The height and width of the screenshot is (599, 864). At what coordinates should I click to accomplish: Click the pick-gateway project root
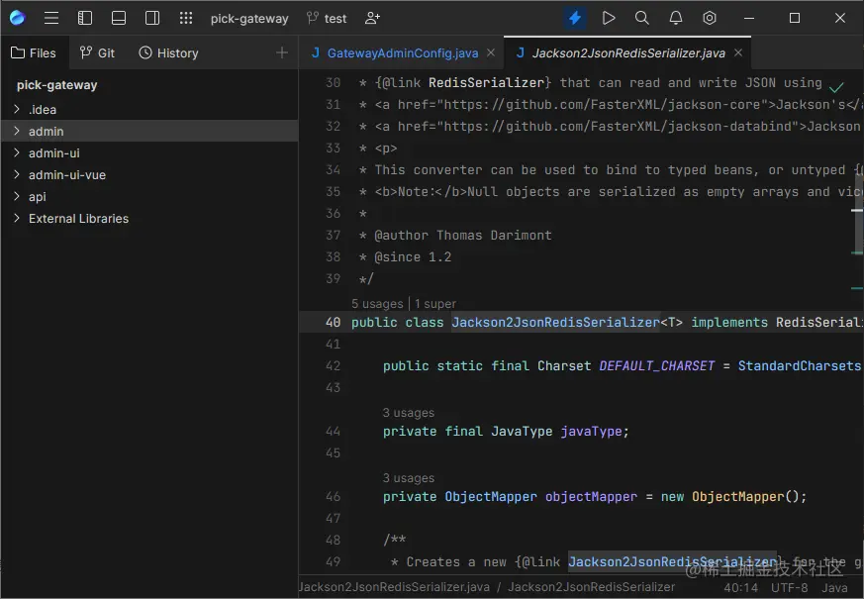coord(56,85)
